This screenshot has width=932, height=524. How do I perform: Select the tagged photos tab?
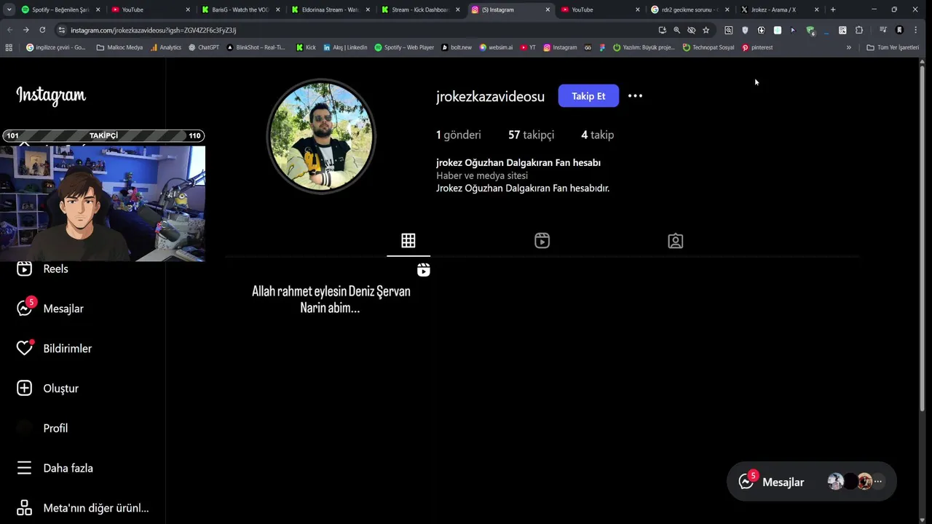676,241
